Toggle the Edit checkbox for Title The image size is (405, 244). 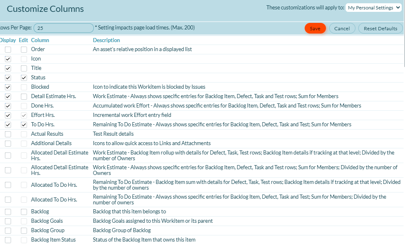(x=24, y=68)
